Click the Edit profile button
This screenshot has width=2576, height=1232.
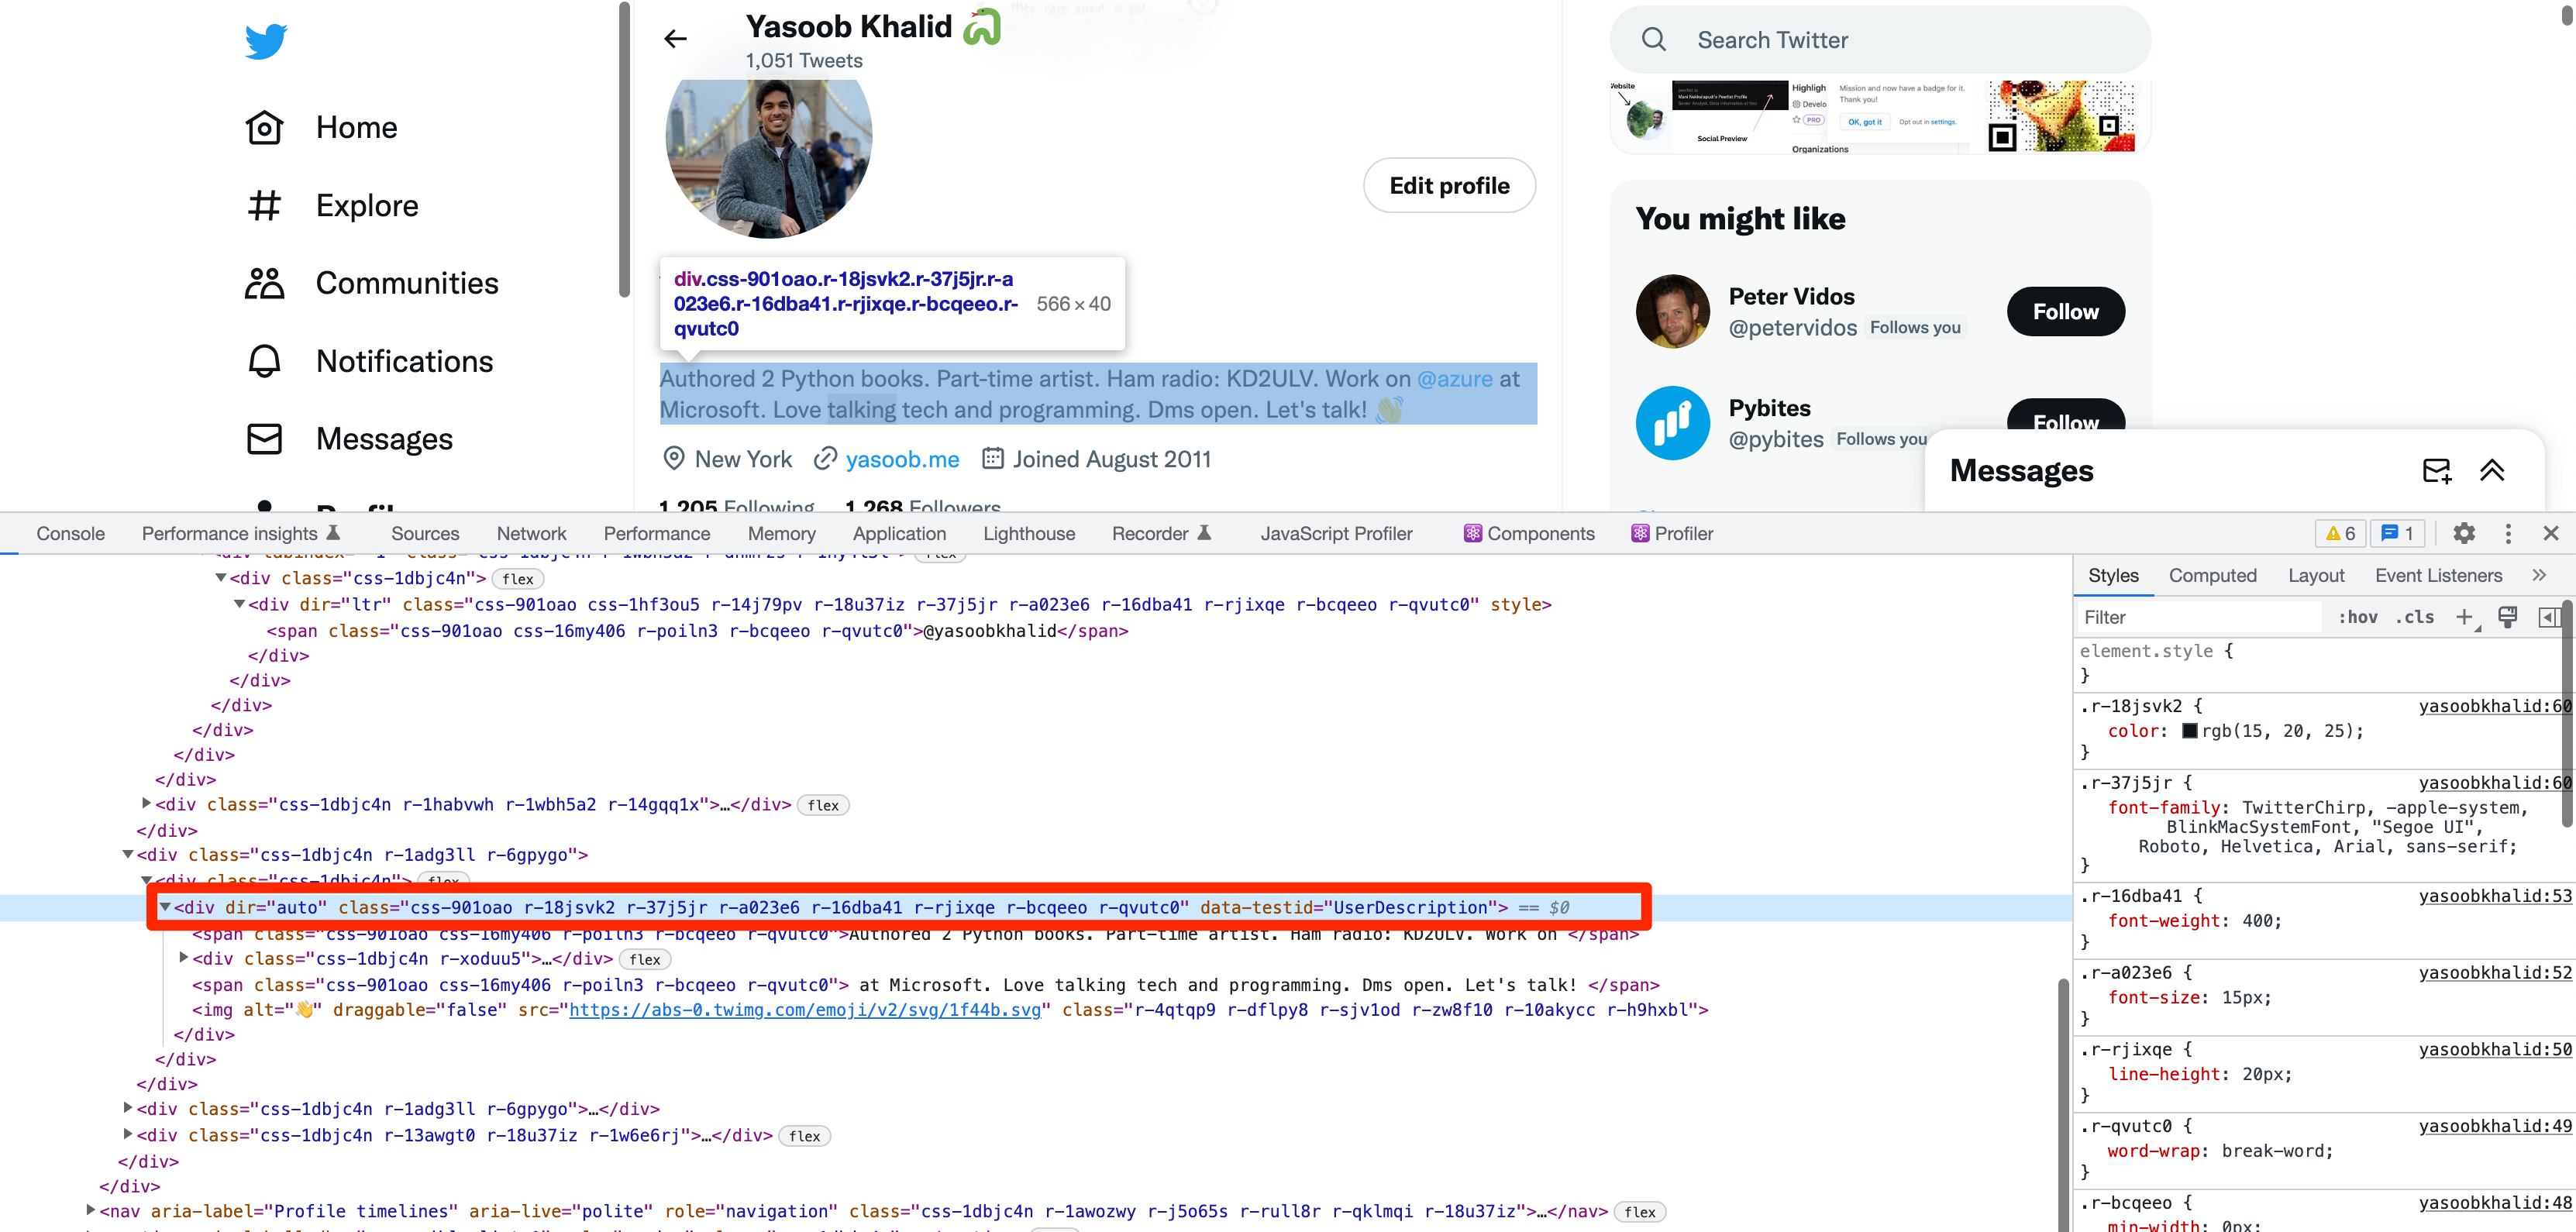click(x=1449, y=185)
